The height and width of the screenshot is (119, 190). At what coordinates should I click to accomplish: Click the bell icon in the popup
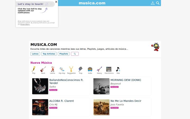pos(47,4)
